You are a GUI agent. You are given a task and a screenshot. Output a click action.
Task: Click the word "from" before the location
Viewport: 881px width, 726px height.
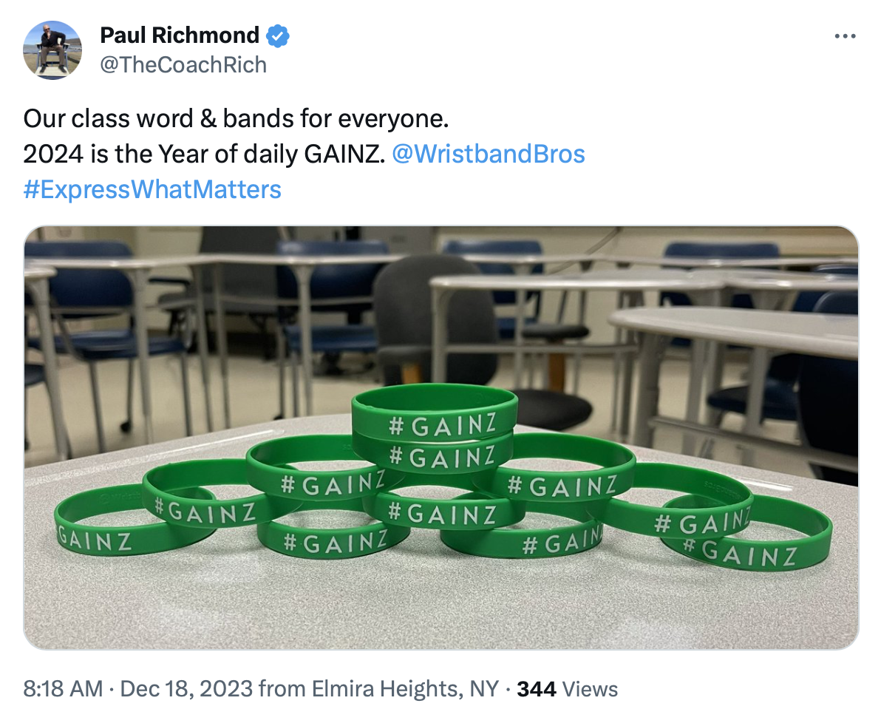coord(281,689)
